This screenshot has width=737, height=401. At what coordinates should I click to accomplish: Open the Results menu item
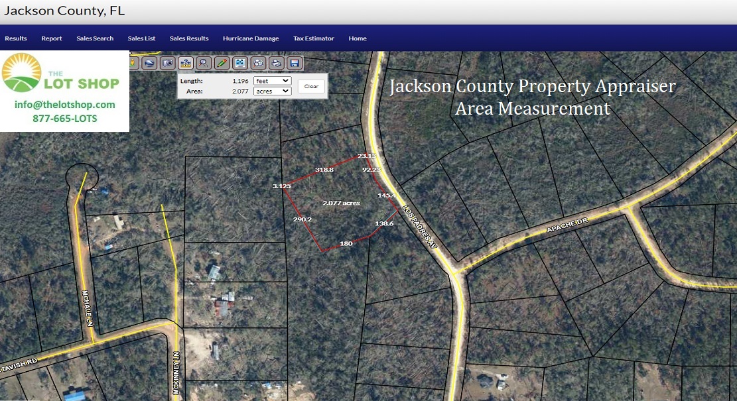click(16, 38)
